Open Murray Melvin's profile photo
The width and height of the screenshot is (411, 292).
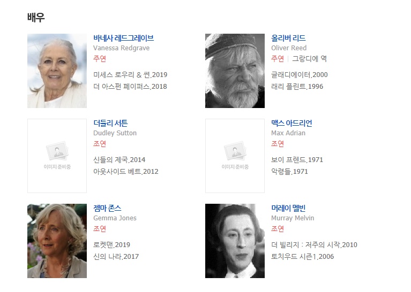pos(235,241)
